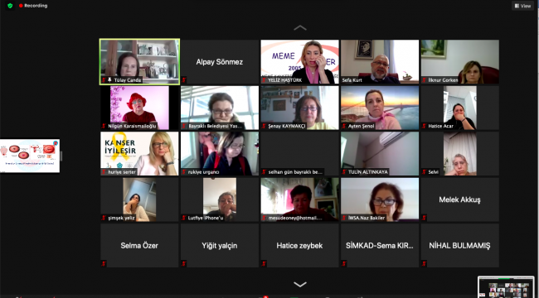Select YELİZ HASTÜRK video tile
The width and height of the screenshot is (539, 298).
click(299, 62)
